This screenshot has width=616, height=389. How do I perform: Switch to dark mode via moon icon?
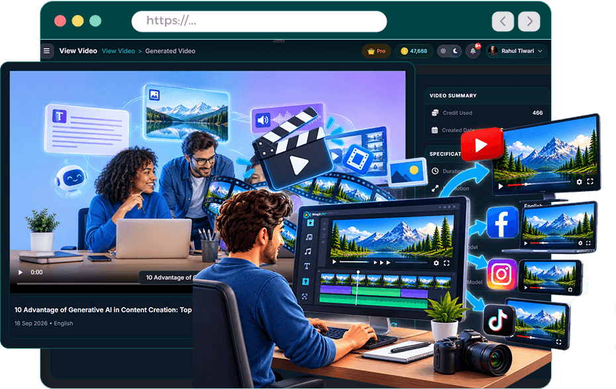click(x=455, y=51)
